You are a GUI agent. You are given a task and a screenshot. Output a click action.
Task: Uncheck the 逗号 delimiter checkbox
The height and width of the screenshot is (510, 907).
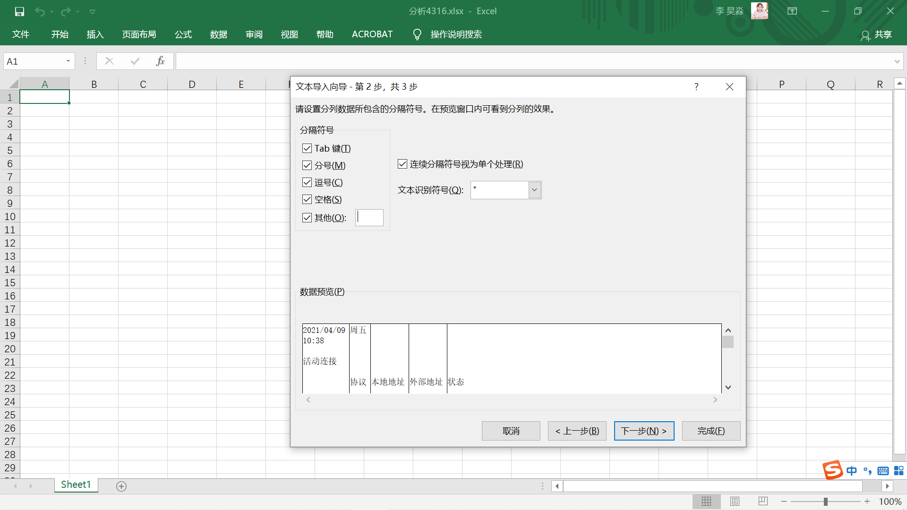(307, 182)
